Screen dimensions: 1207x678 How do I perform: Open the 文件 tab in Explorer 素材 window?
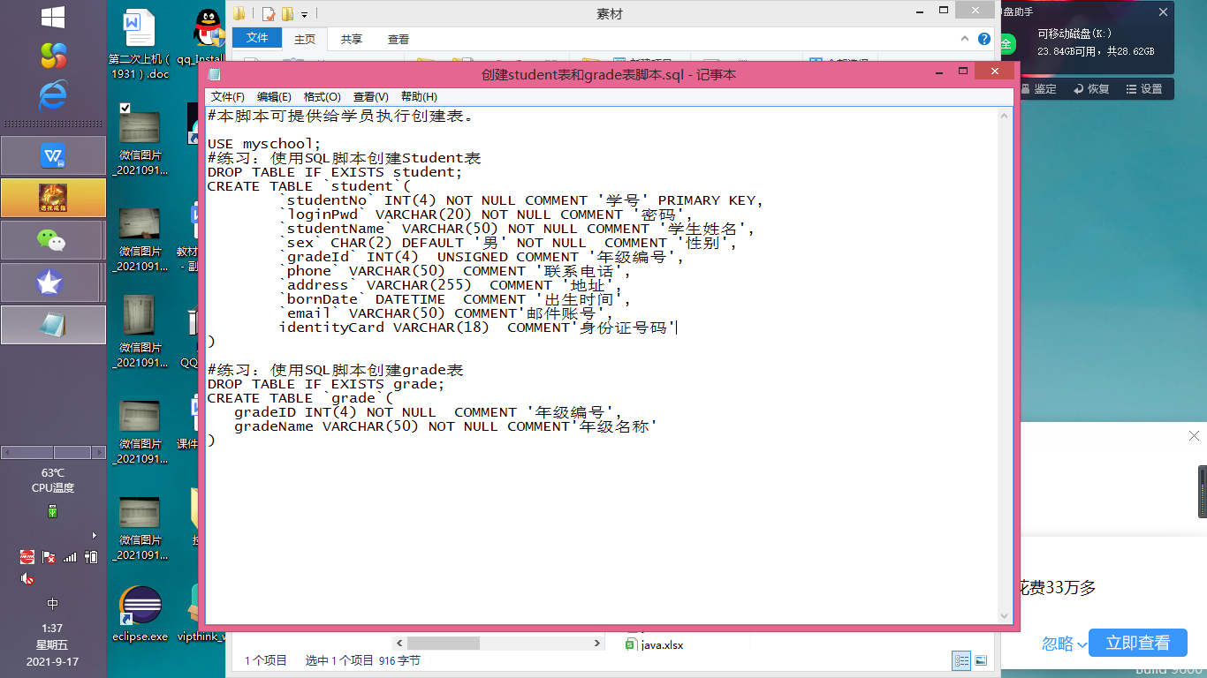(x=257, y=38)
